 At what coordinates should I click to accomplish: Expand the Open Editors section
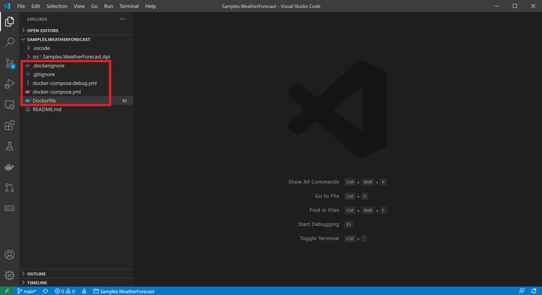pos(76,30)
